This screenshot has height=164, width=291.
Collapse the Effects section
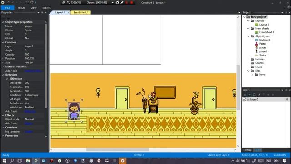[x=3, y=115]
